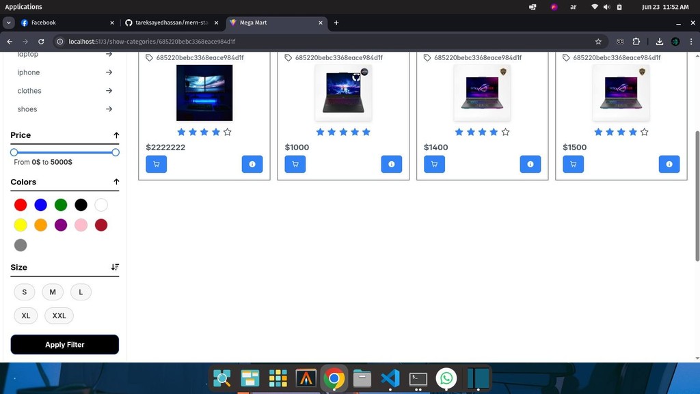Add the $1000 laptop to cart
The width and height of the screenshot is (700, 394).
pyautogui.click(x=295, y=164)
